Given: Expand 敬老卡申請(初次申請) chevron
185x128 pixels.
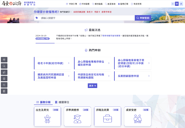Looking at the screenshot, I should pyautogui.click(x=68, y=63).
